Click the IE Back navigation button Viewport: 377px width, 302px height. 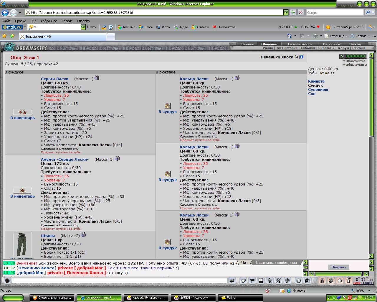click(5, 12)
